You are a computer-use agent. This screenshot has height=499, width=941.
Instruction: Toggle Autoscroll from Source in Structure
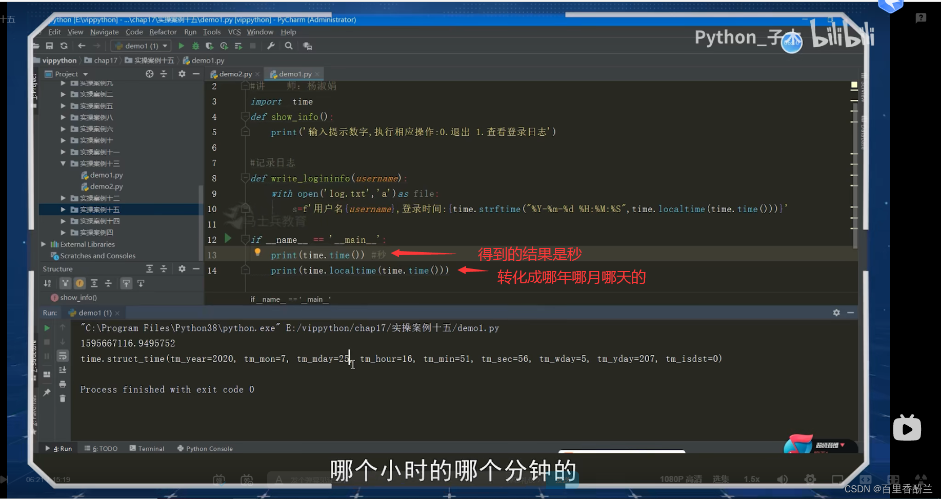(141, 283)
